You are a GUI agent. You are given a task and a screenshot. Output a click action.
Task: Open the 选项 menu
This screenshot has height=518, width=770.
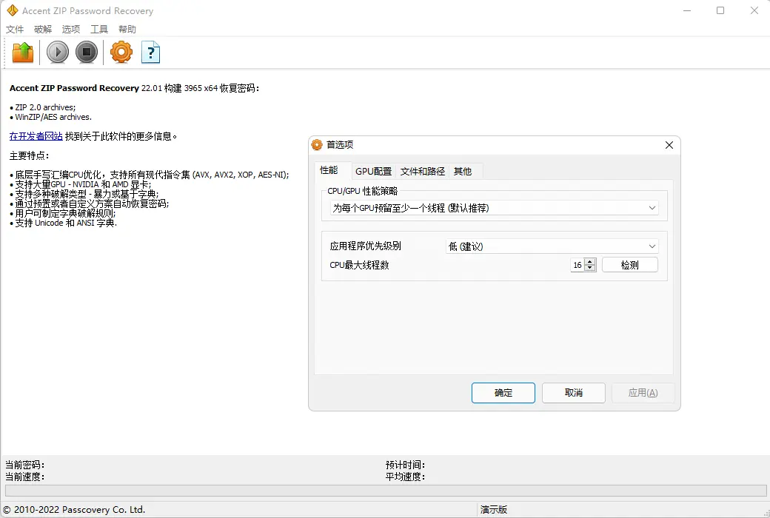(71, 30)
